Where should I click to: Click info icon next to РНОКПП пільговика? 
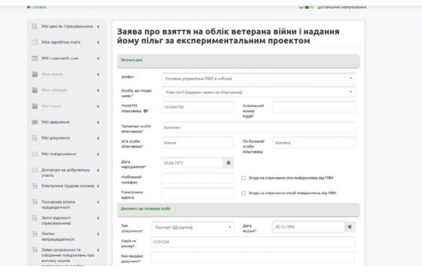(145, 111)
